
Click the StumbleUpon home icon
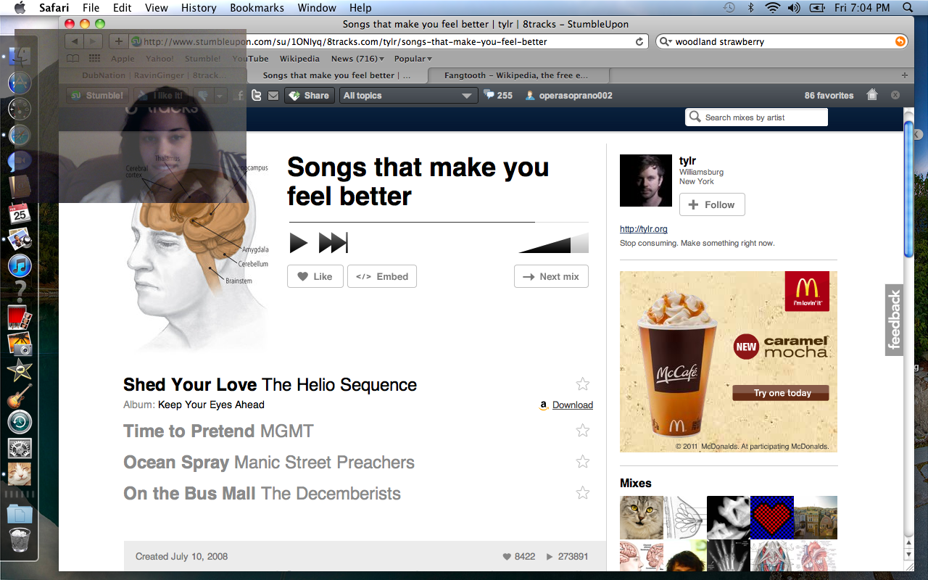[872, 95]
